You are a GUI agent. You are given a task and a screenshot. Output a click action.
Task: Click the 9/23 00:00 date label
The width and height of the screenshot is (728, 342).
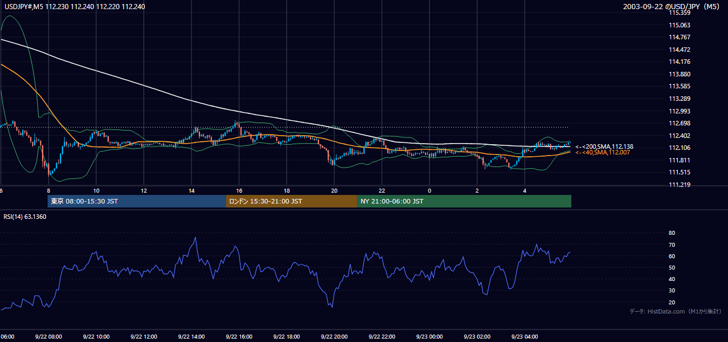point(429,336)
